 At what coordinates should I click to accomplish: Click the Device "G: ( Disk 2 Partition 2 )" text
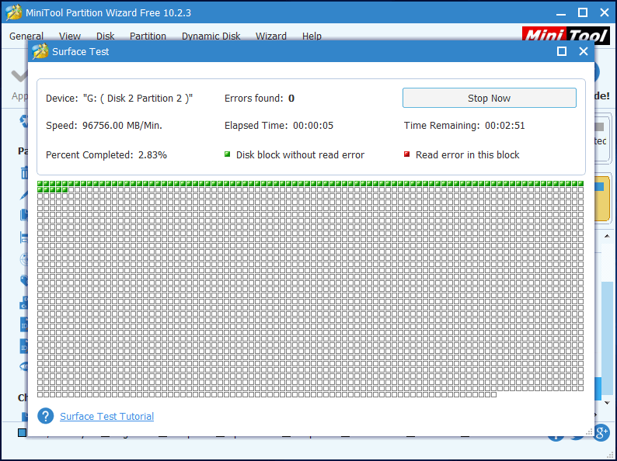119,99
